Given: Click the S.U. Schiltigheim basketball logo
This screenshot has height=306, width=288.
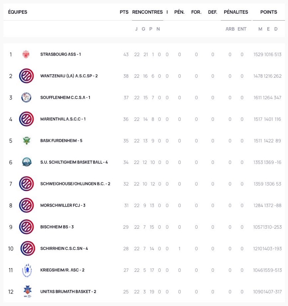Looking at the screenshot, I should pyautogui.click(x=27, y=162).
